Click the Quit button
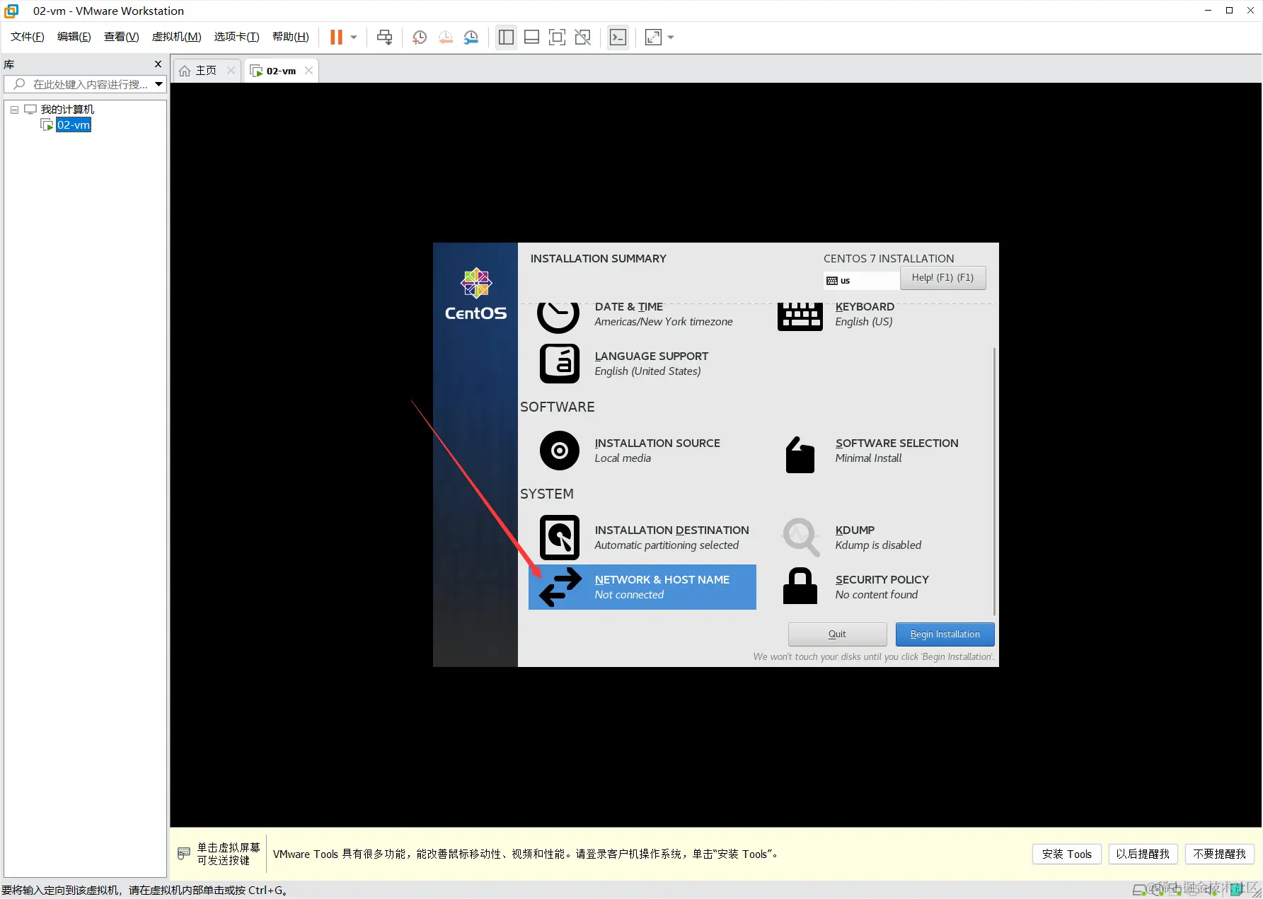 point(838,634)
